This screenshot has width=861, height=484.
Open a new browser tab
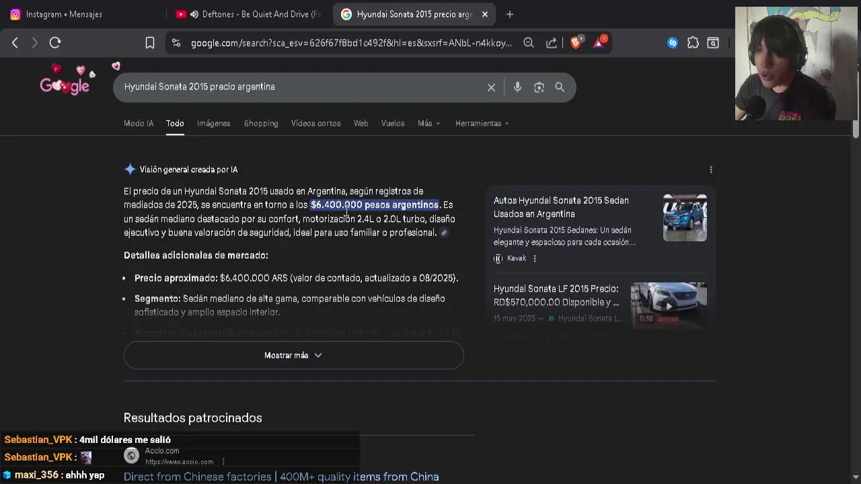pos(510,14)
